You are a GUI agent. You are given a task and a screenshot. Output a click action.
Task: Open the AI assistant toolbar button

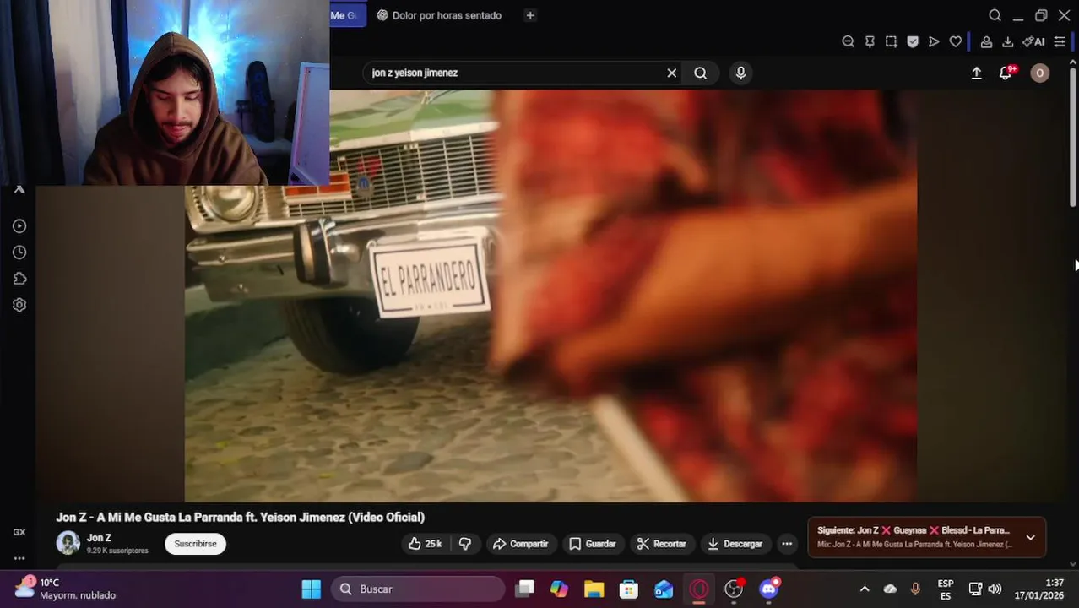pyautogui.click(x=1033, y=41)
